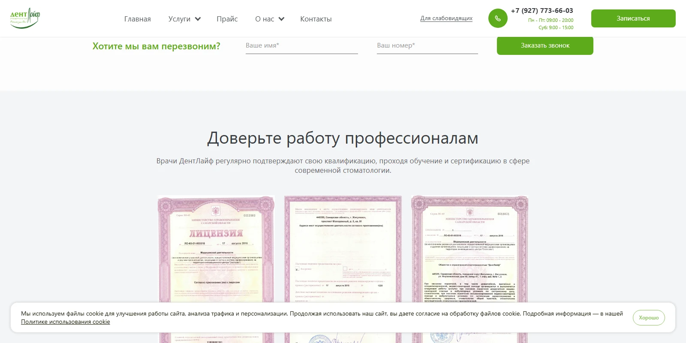The height and width of the screenshot is (343, 686).
Task: Open the Услуги menu item
Action: click(179, 19)
